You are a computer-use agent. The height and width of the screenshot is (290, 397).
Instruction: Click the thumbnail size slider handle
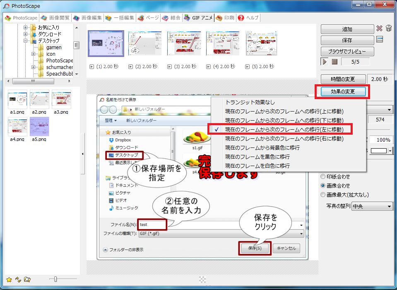click(x=55, y=279)
